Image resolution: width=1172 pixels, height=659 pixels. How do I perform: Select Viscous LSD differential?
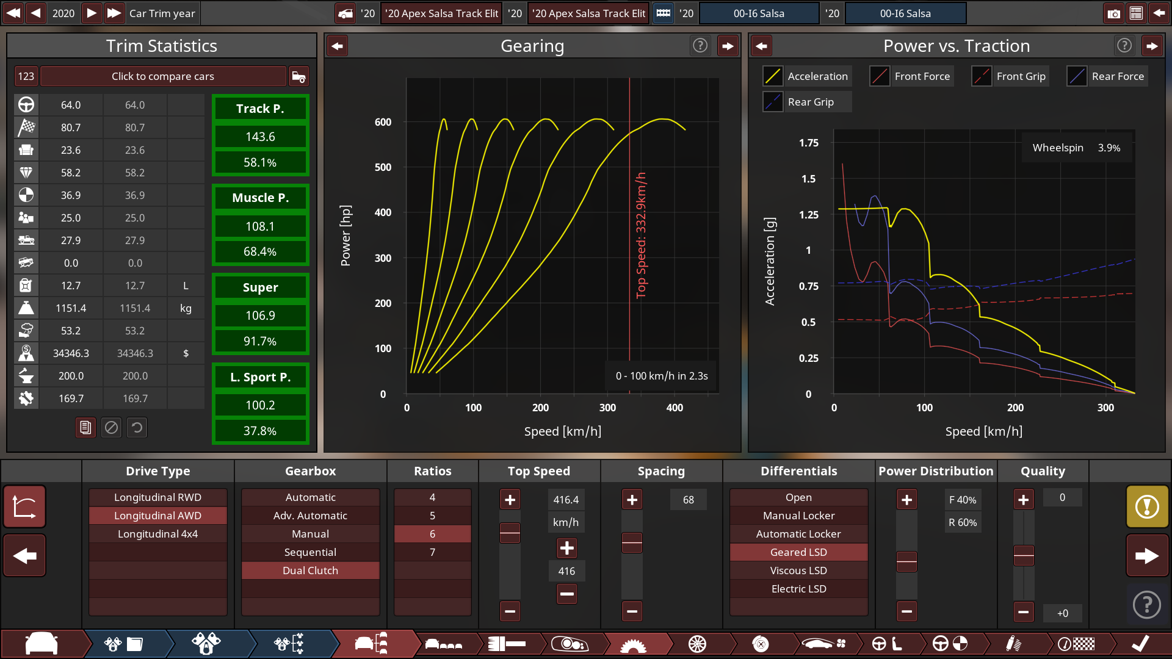[x=798, y=571]
